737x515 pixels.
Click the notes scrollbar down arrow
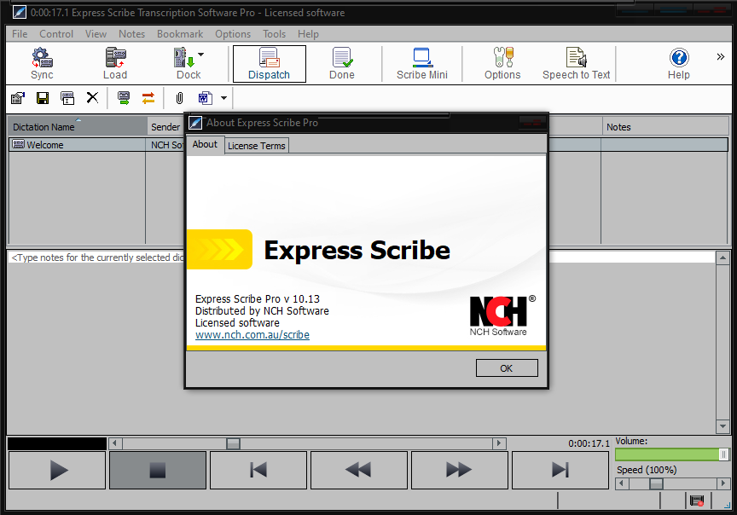click(722, 426)
